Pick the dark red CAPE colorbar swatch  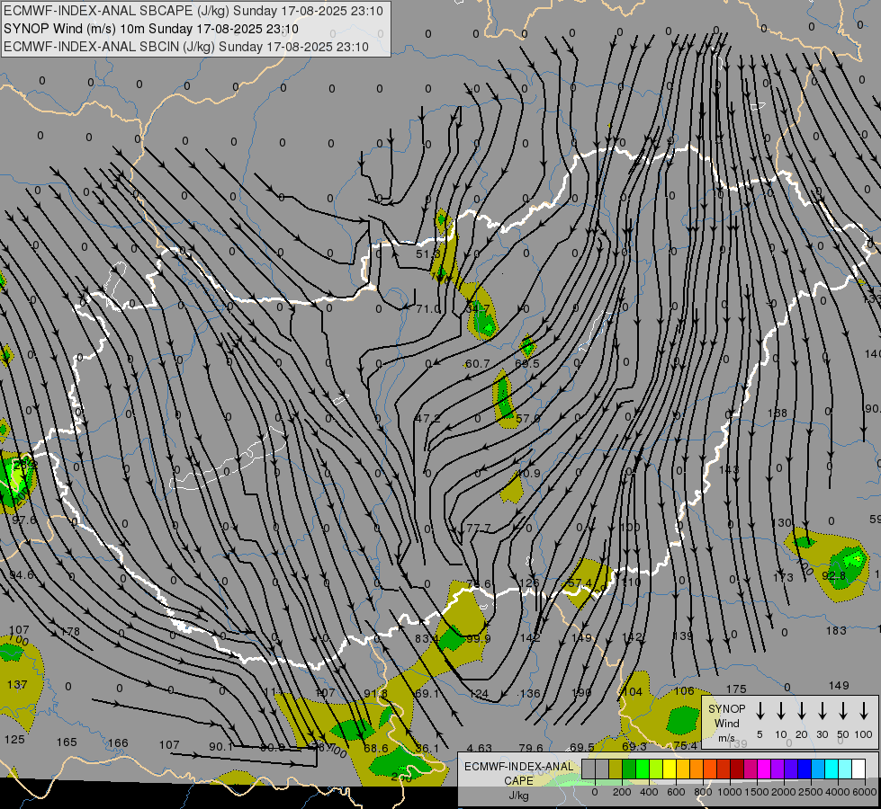[x=737, y=769]
